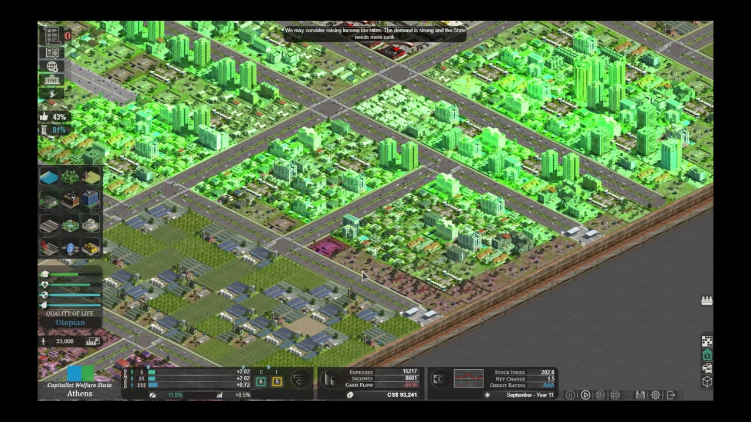This screenshot has height=422, width=751.
Task: Select the industrial factory build tool
Action: tap(70, 200)
